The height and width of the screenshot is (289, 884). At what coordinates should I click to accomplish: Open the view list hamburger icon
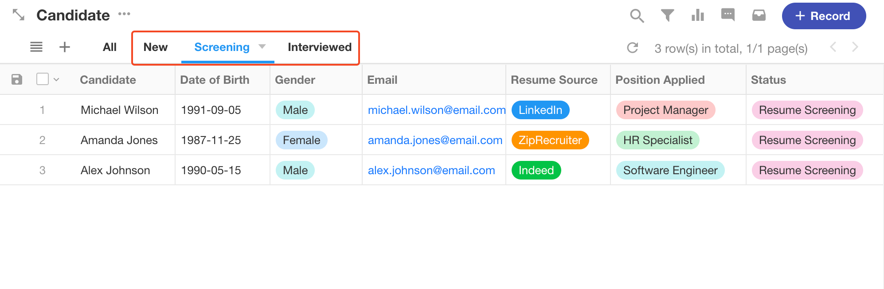click(x=36, y=47)
